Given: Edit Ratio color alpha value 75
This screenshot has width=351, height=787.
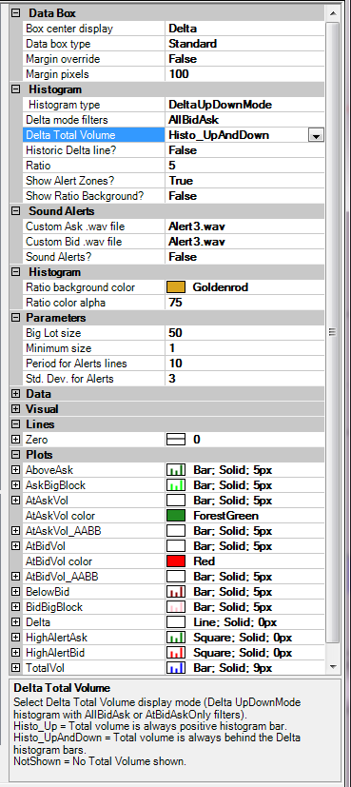Looking at the screenshot, I should point(175,303).
